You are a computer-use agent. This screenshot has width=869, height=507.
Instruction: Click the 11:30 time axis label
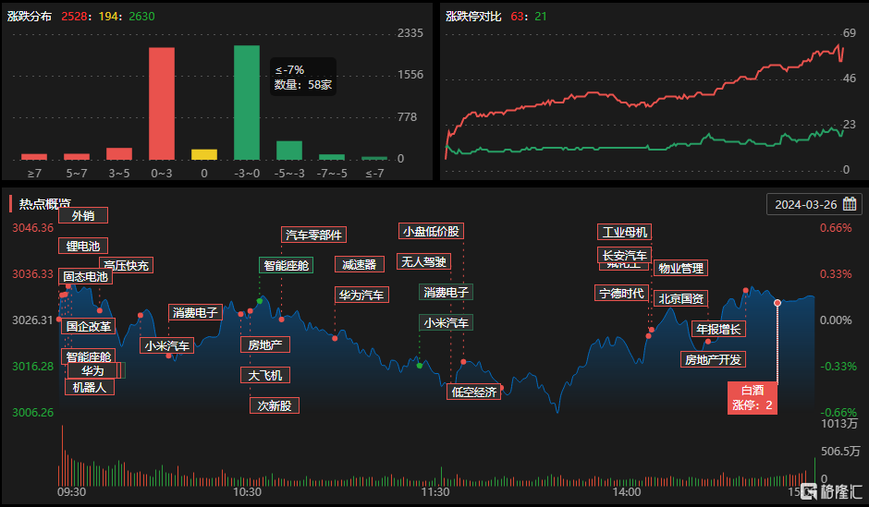435,491
